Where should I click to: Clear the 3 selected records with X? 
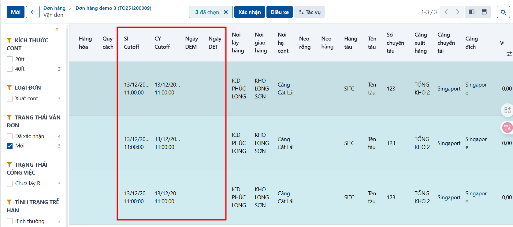[x=226, y=12]
